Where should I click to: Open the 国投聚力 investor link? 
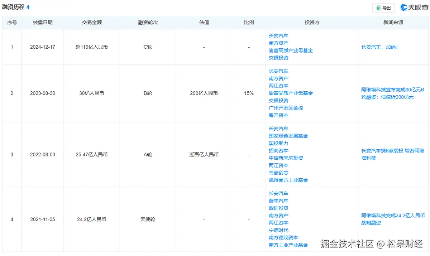point(278,143)
